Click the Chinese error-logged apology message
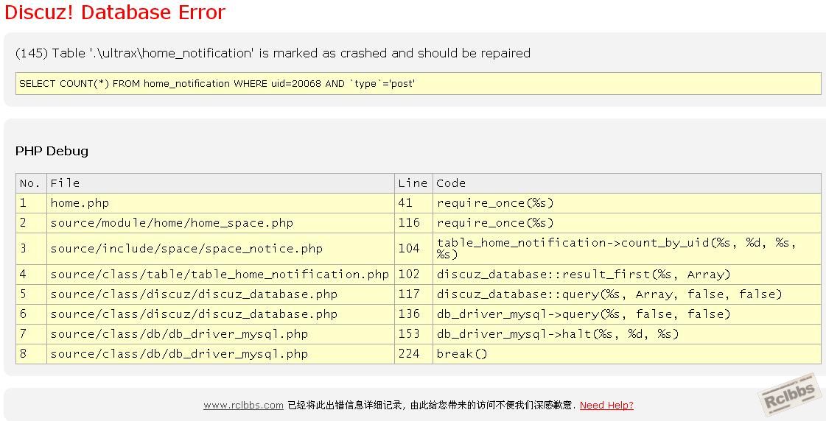 click(x=432, y=406)
